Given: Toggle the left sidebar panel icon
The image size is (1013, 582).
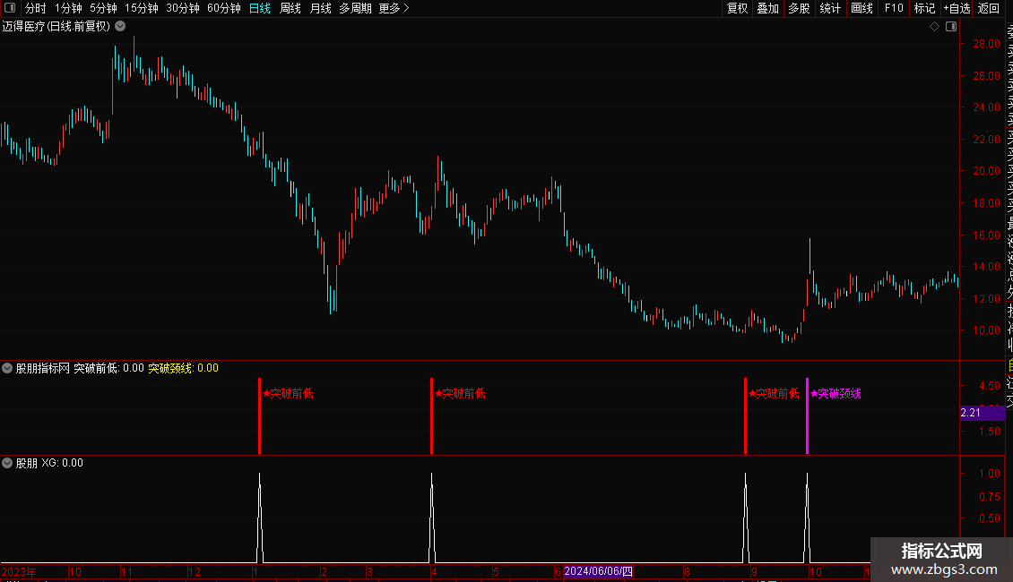Looking at the screenshot, I should click(x=10, y=8).
